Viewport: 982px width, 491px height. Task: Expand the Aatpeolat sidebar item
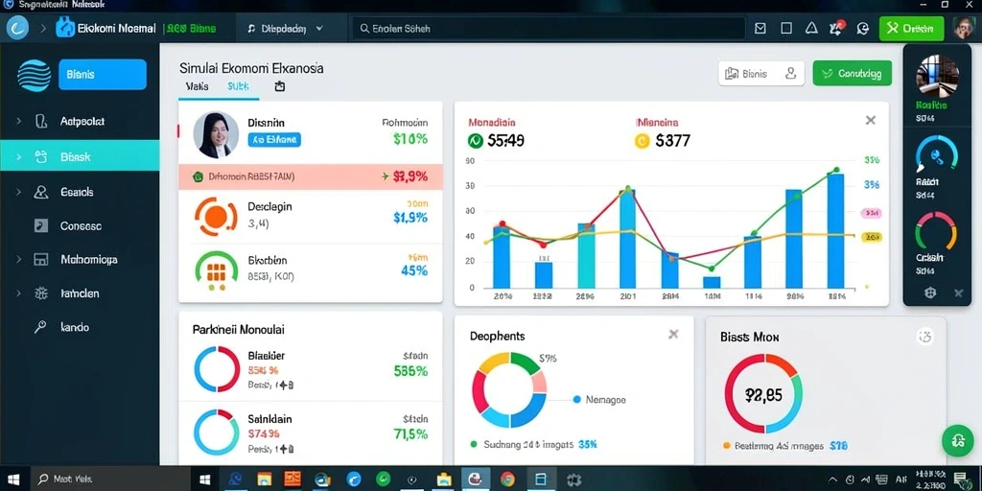[x=17, y=122]
